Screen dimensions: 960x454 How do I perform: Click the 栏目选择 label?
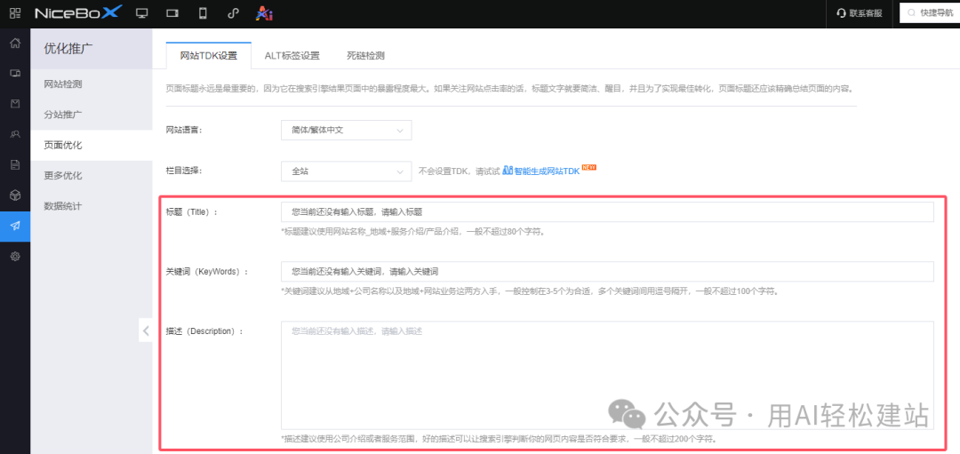(184, 171)
